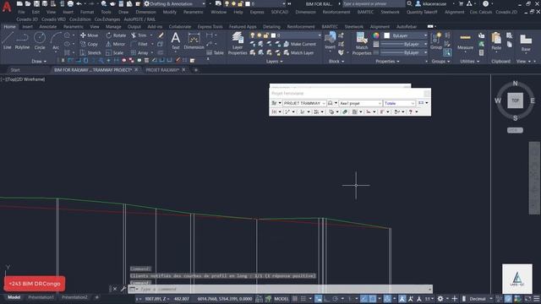The width and height of the screenshot is (541, 304).
Task: Activate the Array command
Action: pos(139,52)
